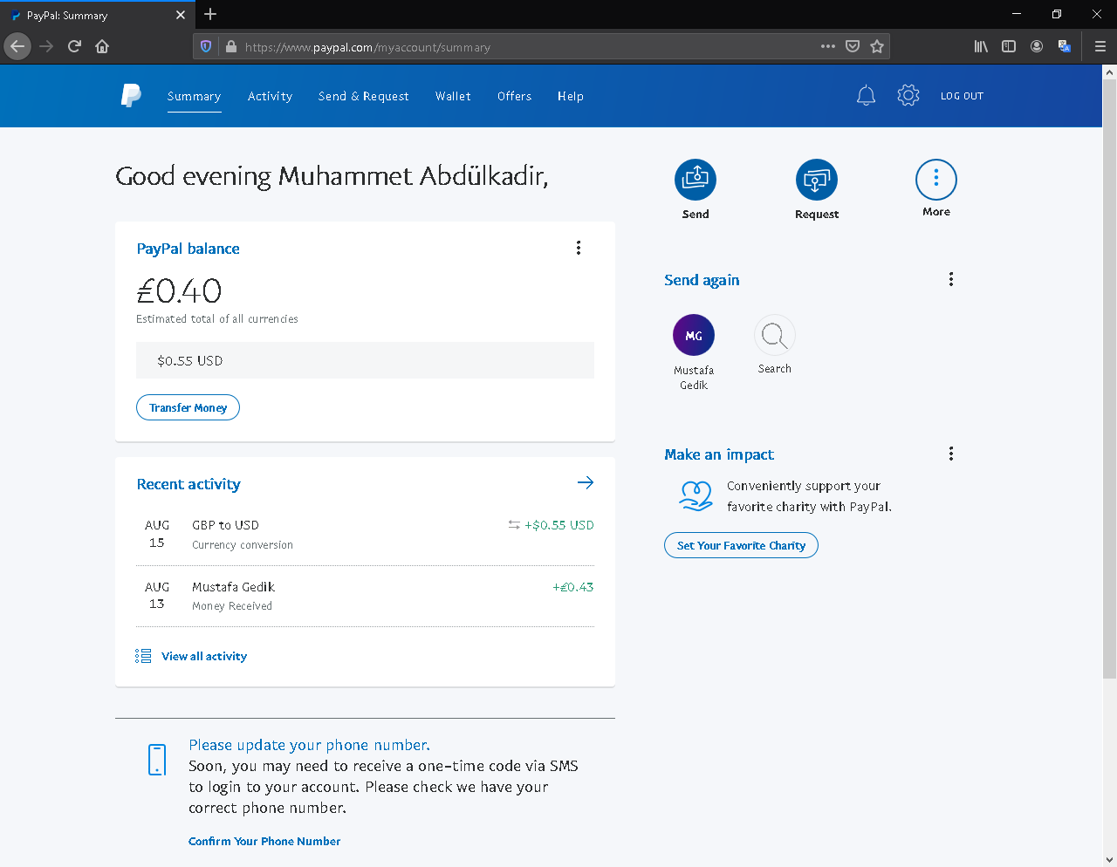Save page to Pocket icon

853,46
